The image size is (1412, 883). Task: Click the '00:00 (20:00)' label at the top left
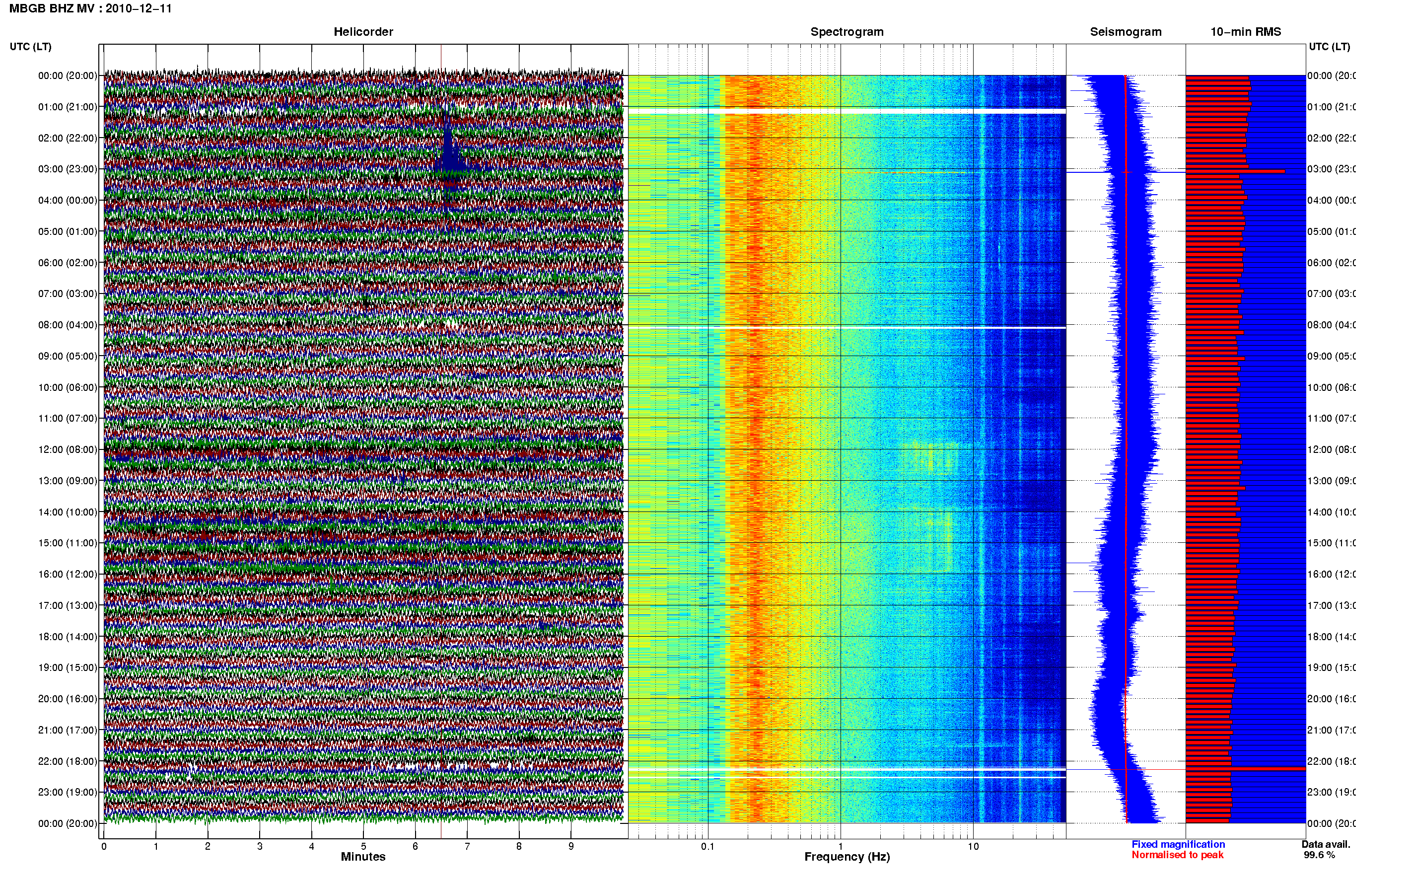click(x=68, y=75)
